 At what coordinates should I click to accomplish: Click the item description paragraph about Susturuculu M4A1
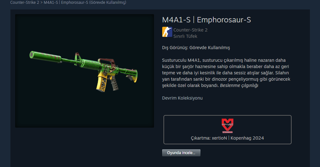[226, 73]
